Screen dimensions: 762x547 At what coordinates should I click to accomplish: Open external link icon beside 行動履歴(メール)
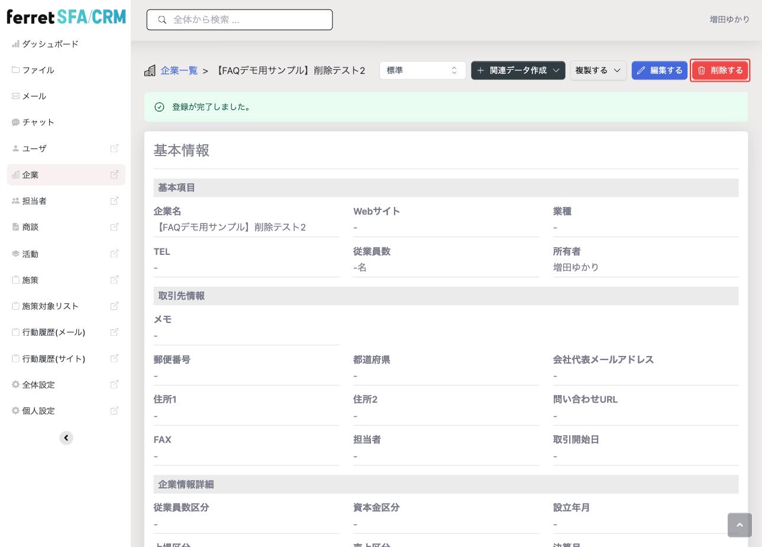click(114, 332)
